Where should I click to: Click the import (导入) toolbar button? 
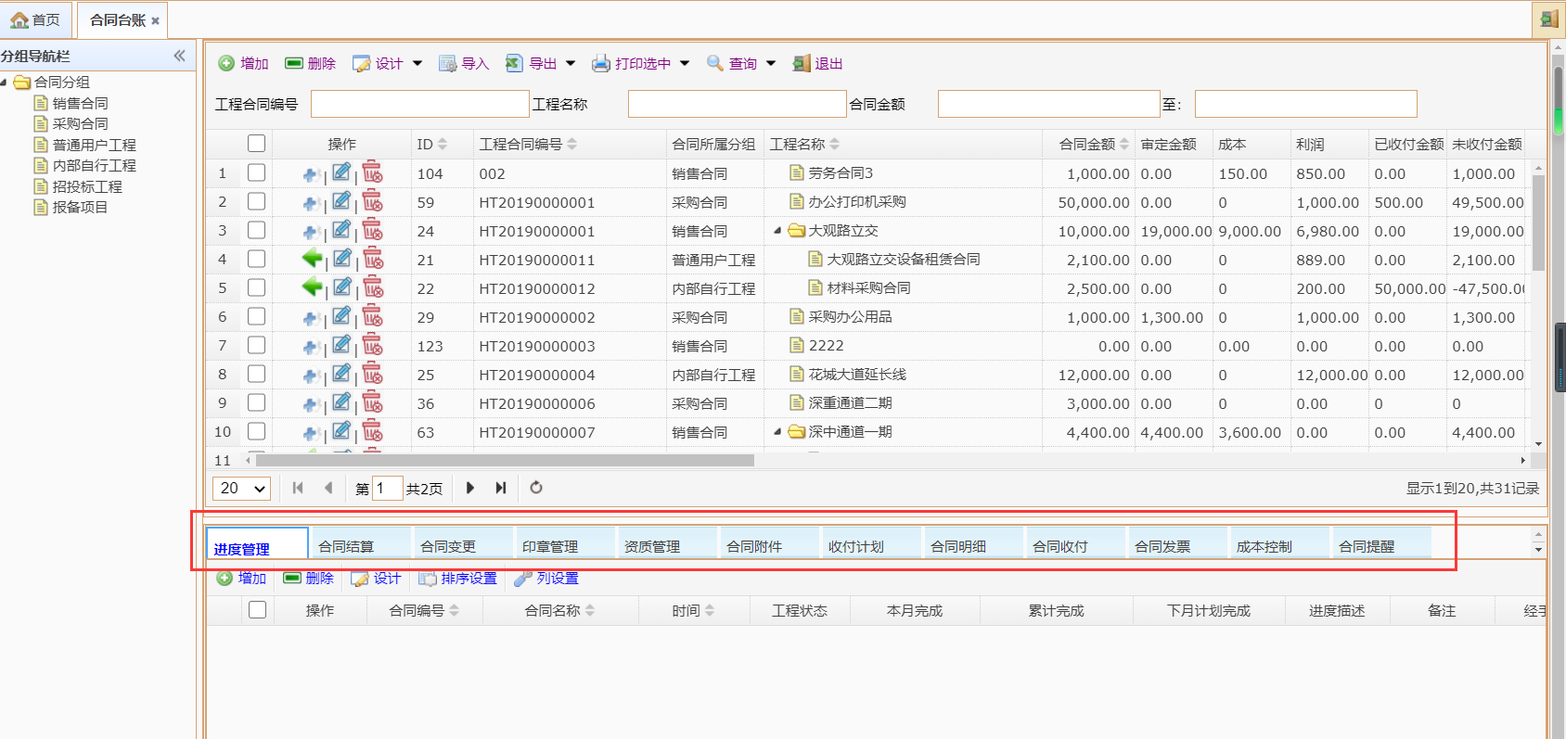click(464, 64)
